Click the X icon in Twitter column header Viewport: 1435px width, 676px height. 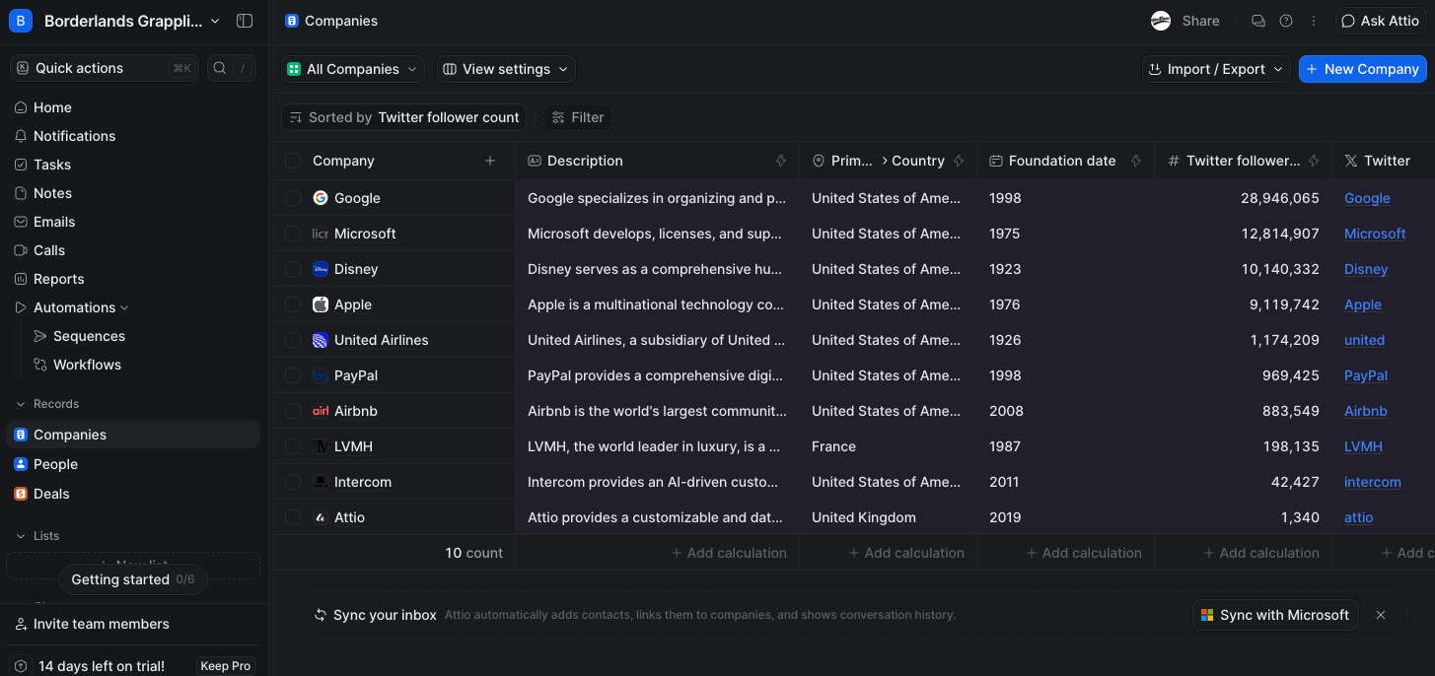pos(1351,161)
